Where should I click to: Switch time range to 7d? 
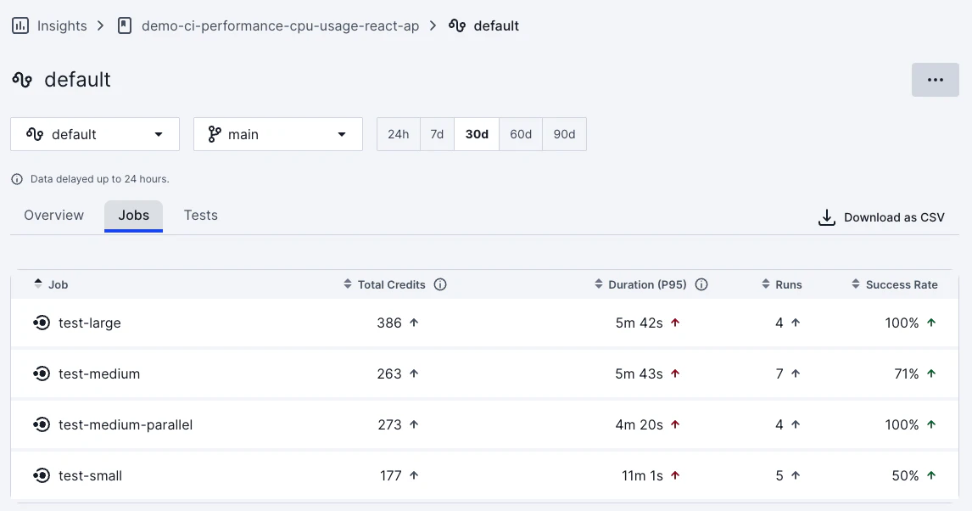tap(437, 134)
